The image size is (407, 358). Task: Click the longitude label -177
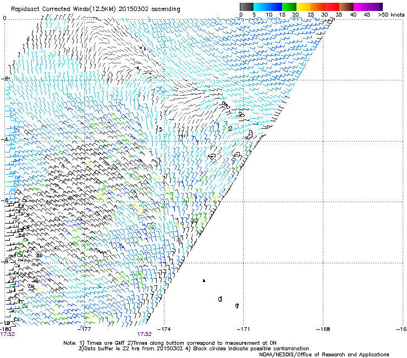[84, 329]
